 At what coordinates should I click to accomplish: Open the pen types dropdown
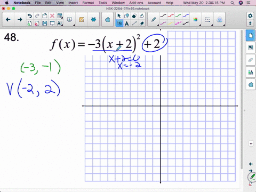coord(154,20)
